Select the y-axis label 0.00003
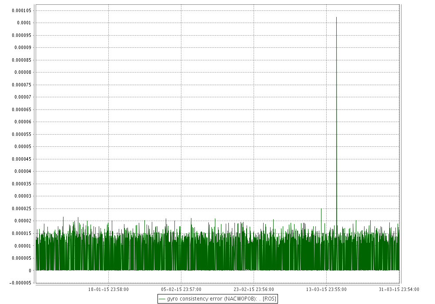435x304 pixels. click(23, 196)
